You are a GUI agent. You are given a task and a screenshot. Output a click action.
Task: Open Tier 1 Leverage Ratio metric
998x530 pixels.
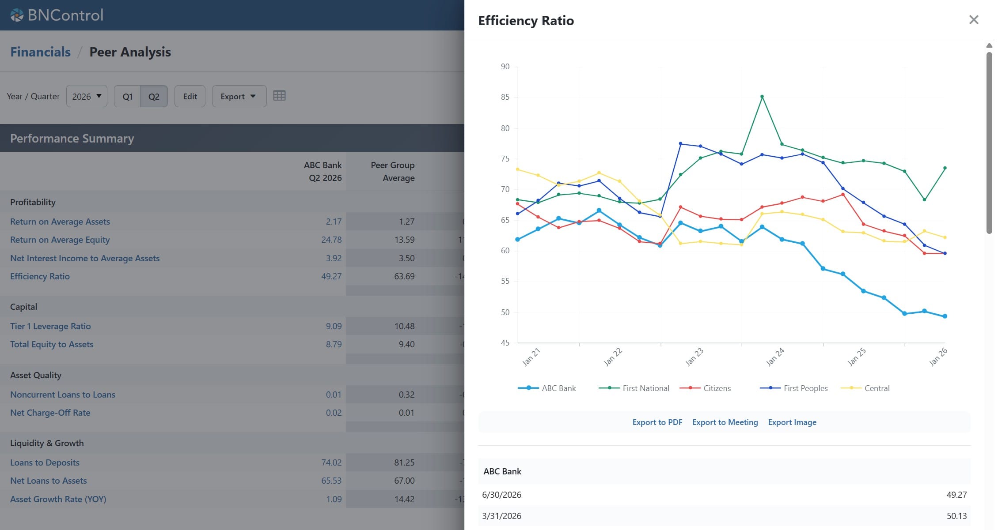click(x=50, y=326)
